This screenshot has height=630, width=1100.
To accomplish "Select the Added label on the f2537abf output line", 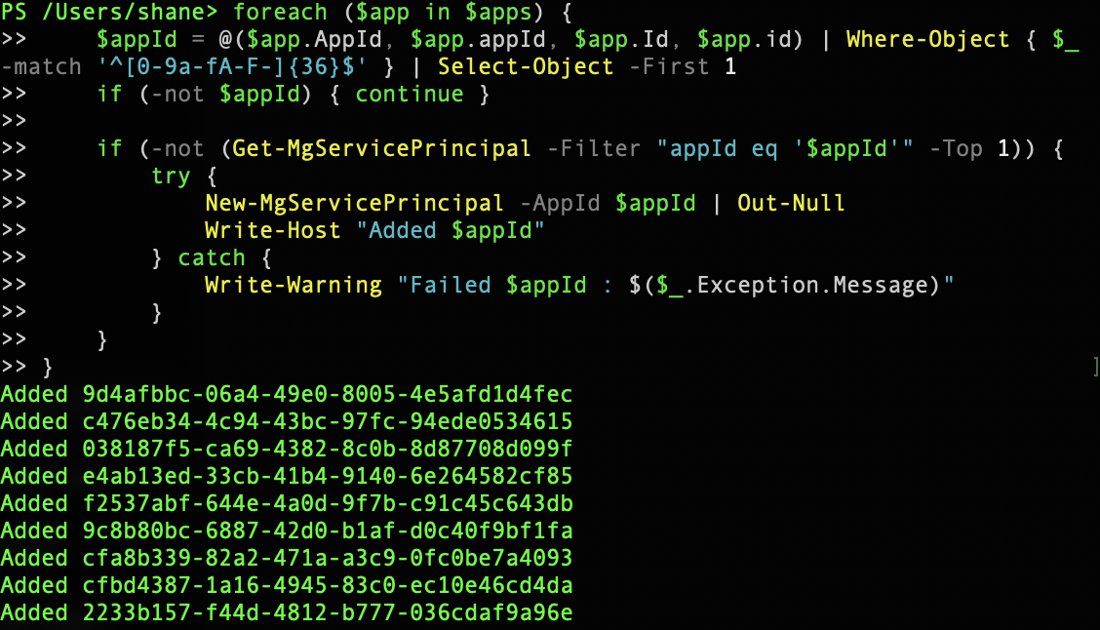I will [x=34, y=503].
